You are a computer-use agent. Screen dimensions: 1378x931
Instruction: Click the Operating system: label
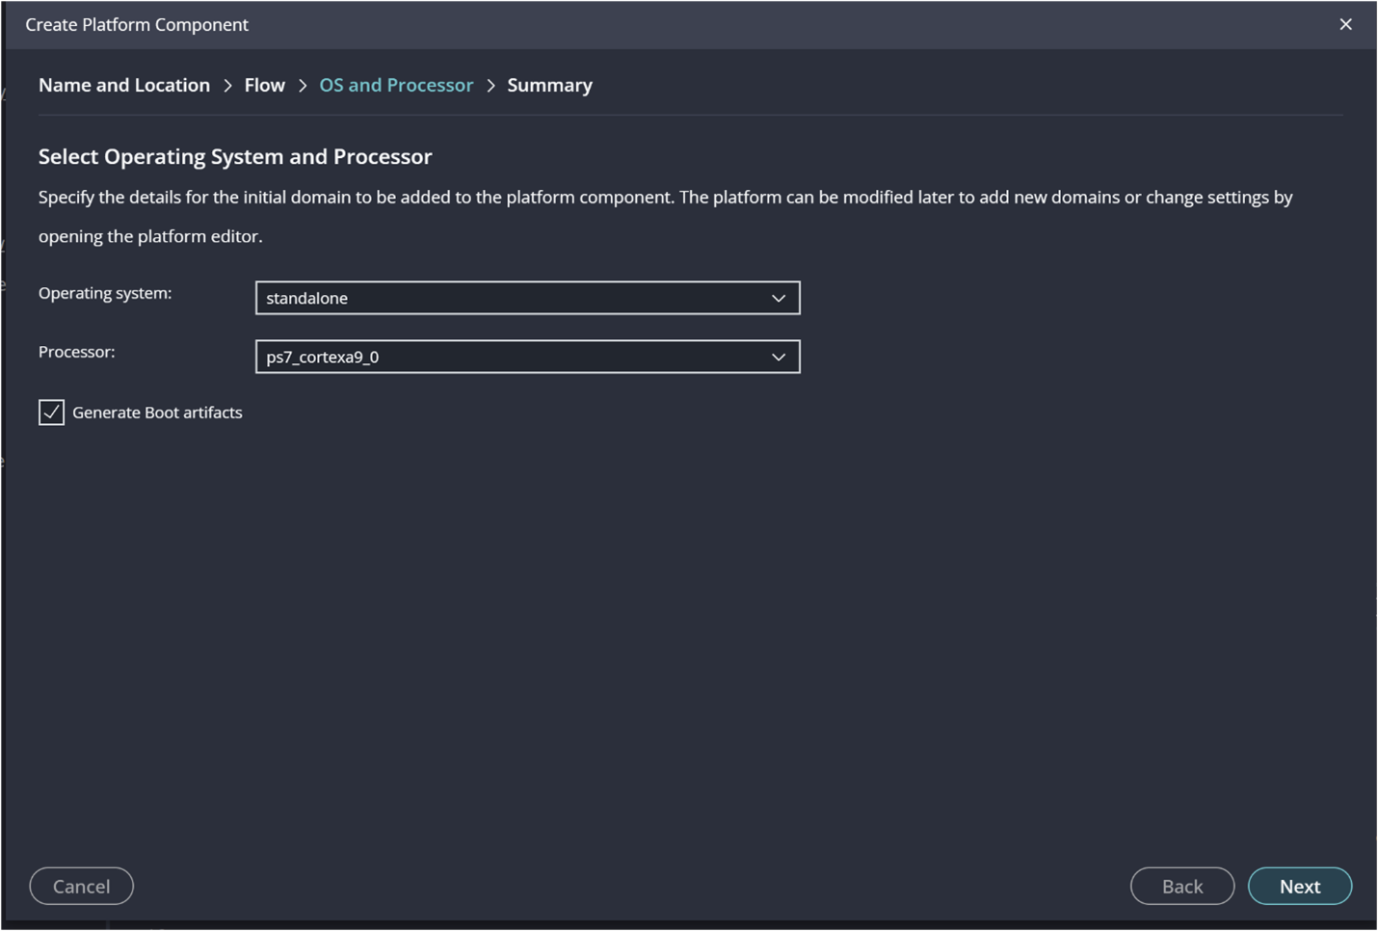tap(105, 293)
